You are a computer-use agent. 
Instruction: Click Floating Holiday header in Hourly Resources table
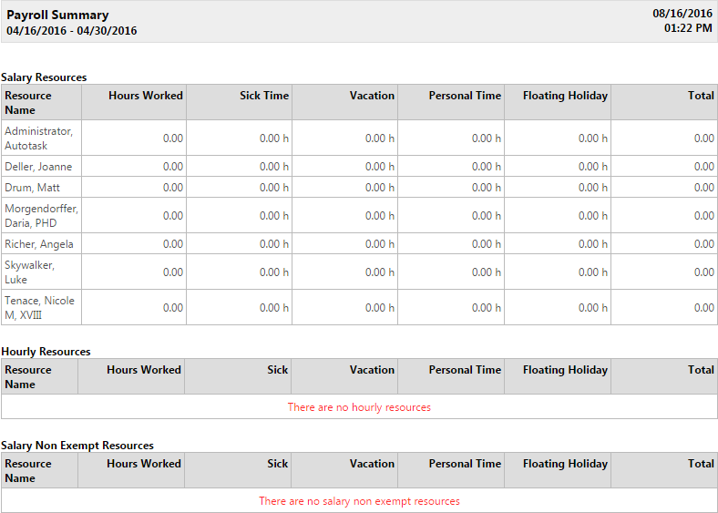point(565,370)
